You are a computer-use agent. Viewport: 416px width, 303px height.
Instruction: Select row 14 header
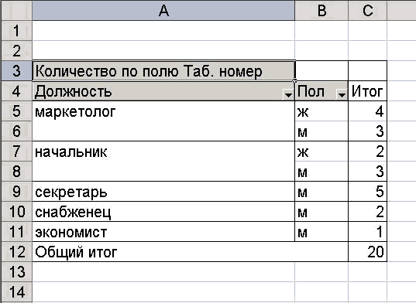pos(16,292)
